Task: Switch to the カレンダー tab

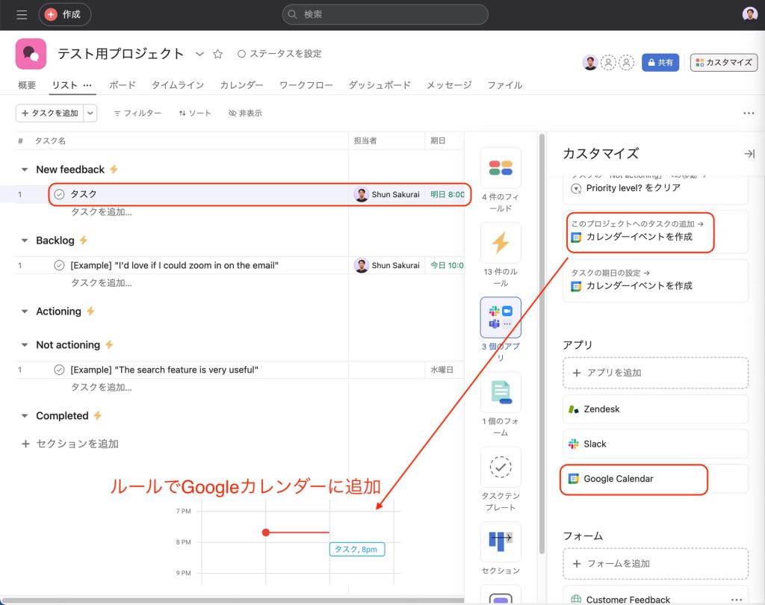Action: [241, 85]
